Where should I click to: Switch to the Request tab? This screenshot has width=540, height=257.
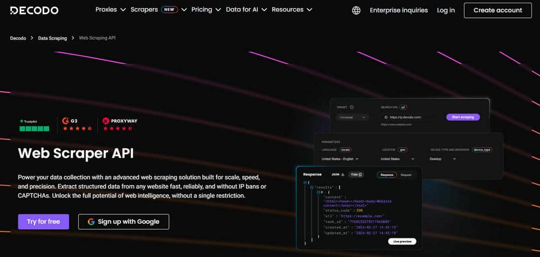(406, 175)
